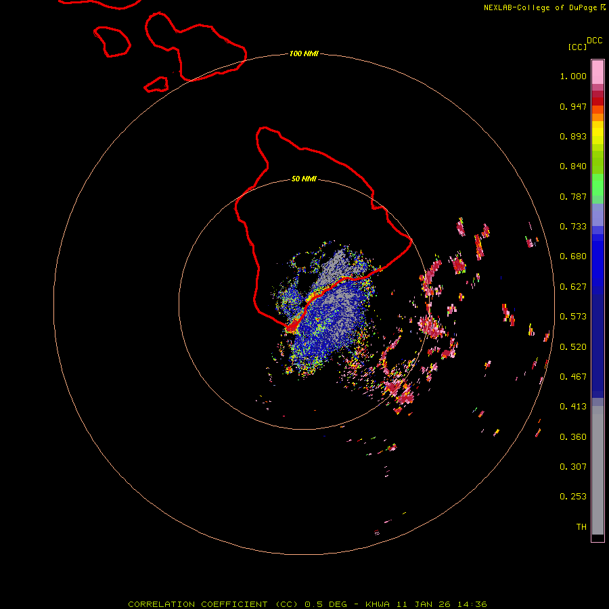Screen dimensions: 609x609
Task: Click the 0.253 scale value
Action: [573, 497]
